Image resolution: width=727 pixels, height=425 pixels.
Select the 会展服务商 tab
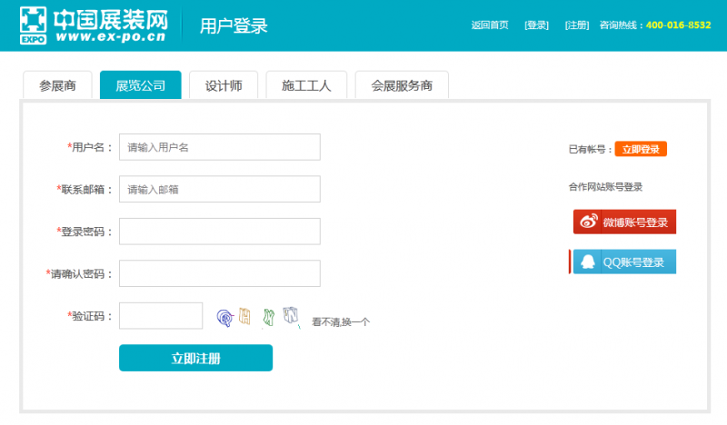click(402, 86)
